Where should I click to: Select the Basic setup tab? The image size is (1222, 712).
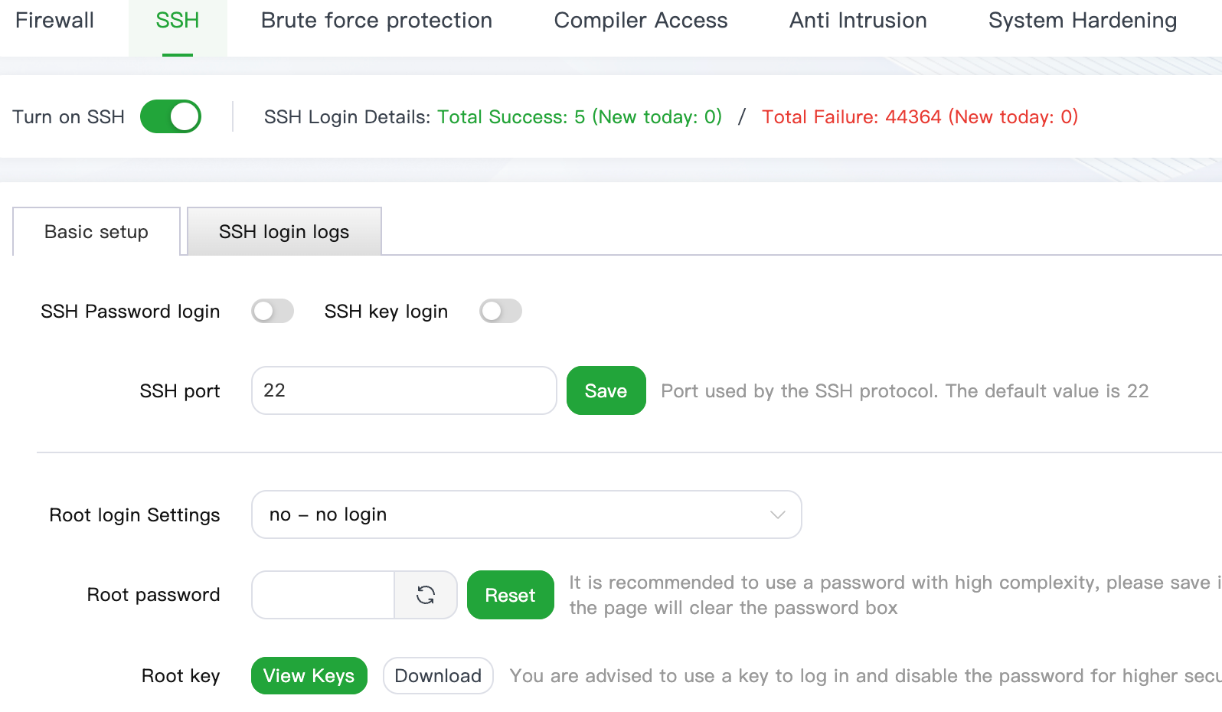[96, 232]
